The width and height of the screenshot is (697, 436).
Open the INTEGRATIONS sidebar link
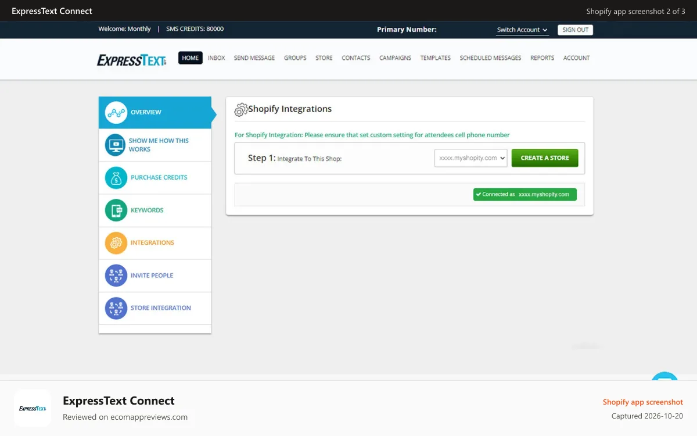tap(152, 243)
